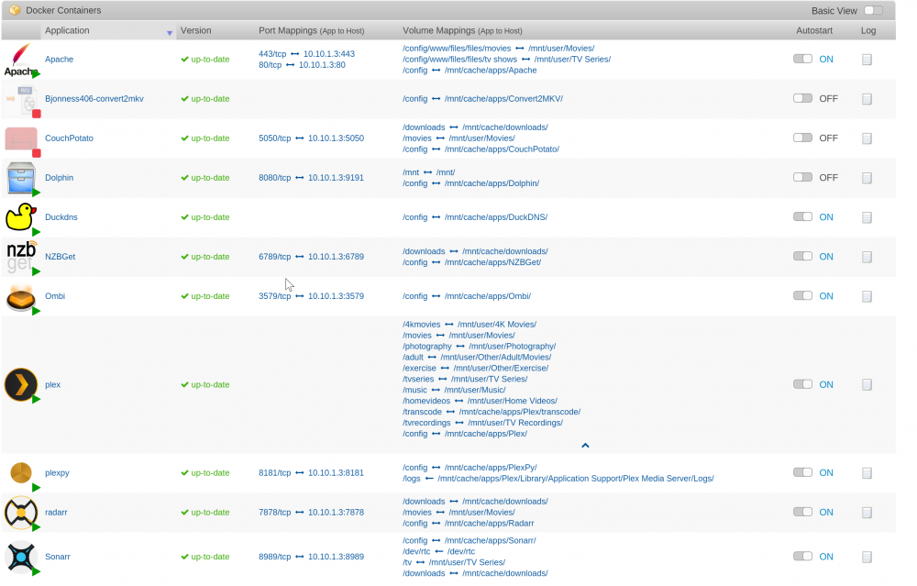This screenshot has height=586, width=917.
Task: Turn off radarr autostart
Action: coord(802,512)
